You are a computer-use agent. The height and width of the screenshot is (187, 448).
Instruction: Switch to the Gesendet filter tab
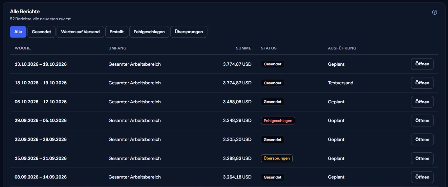click(41, 32)
